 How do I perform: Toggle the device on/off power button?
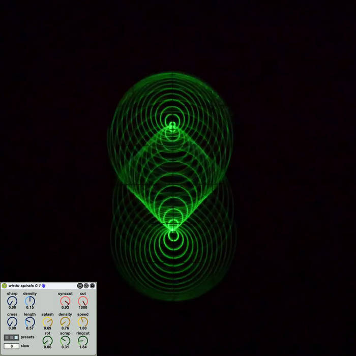(x=4, y=286)
